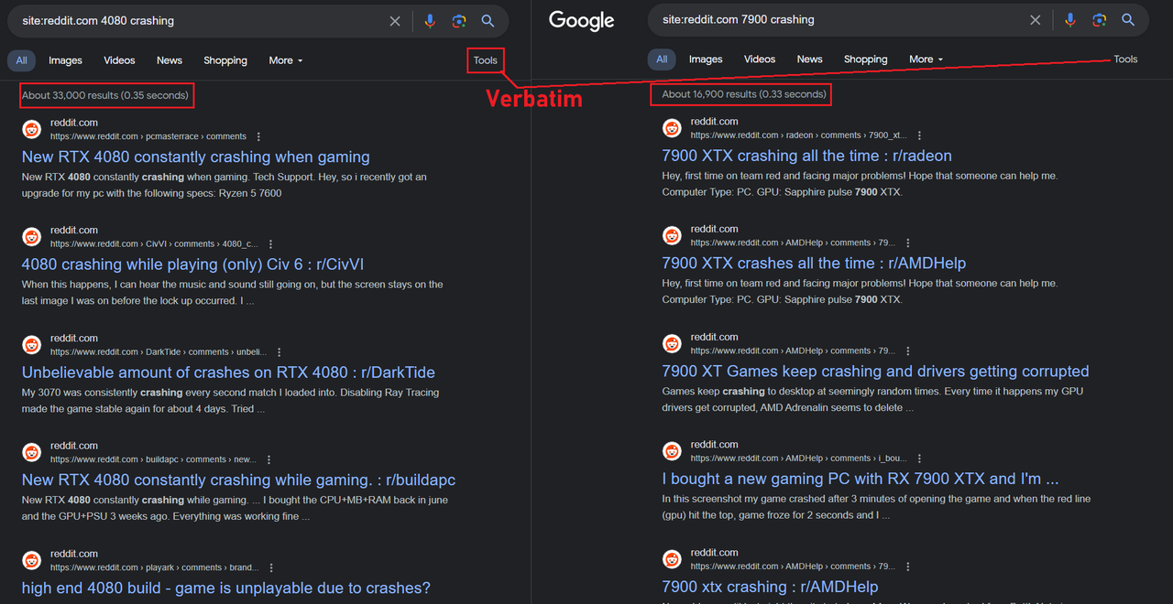This screenshot has width=1173, height=604.
Task: Open '7900 xtx crashing : r/AMDHelp' result
Action: coord(770,587)
